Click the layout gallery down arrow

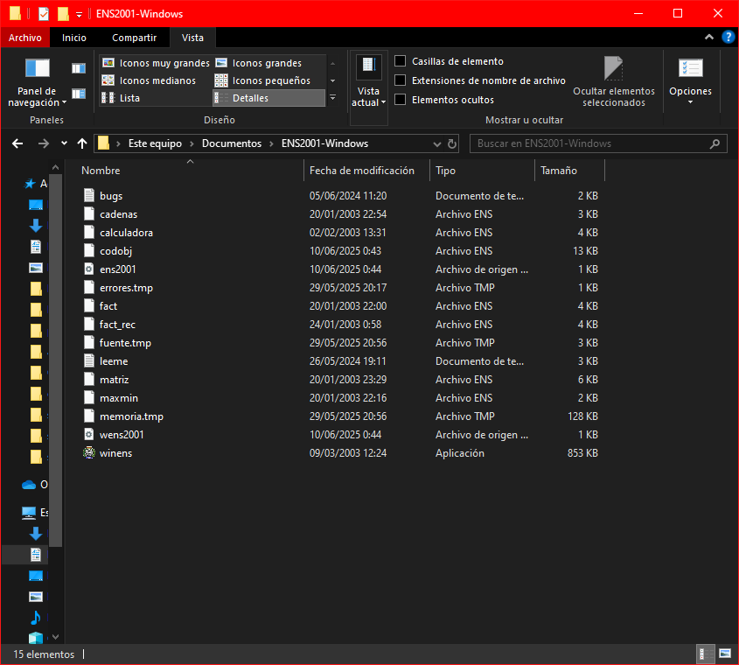[x=332, y=80]
